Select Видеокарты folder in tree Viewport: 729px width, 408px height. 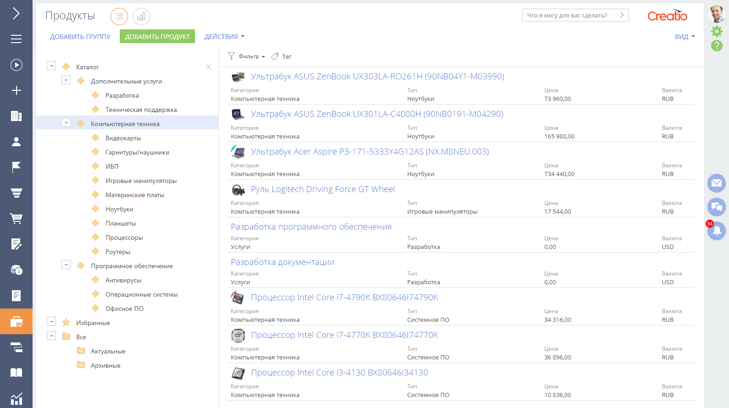(123, 138)
